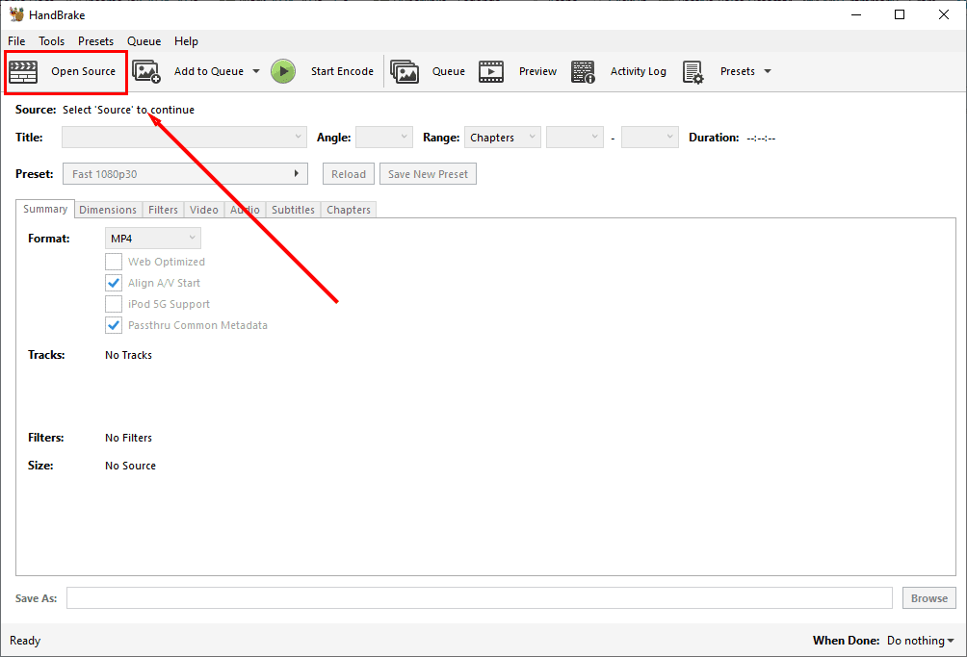Open the Range Chapters dropdown
Image resolution: width=967 pixels, height=657 pixels.
tap(503, 138)
